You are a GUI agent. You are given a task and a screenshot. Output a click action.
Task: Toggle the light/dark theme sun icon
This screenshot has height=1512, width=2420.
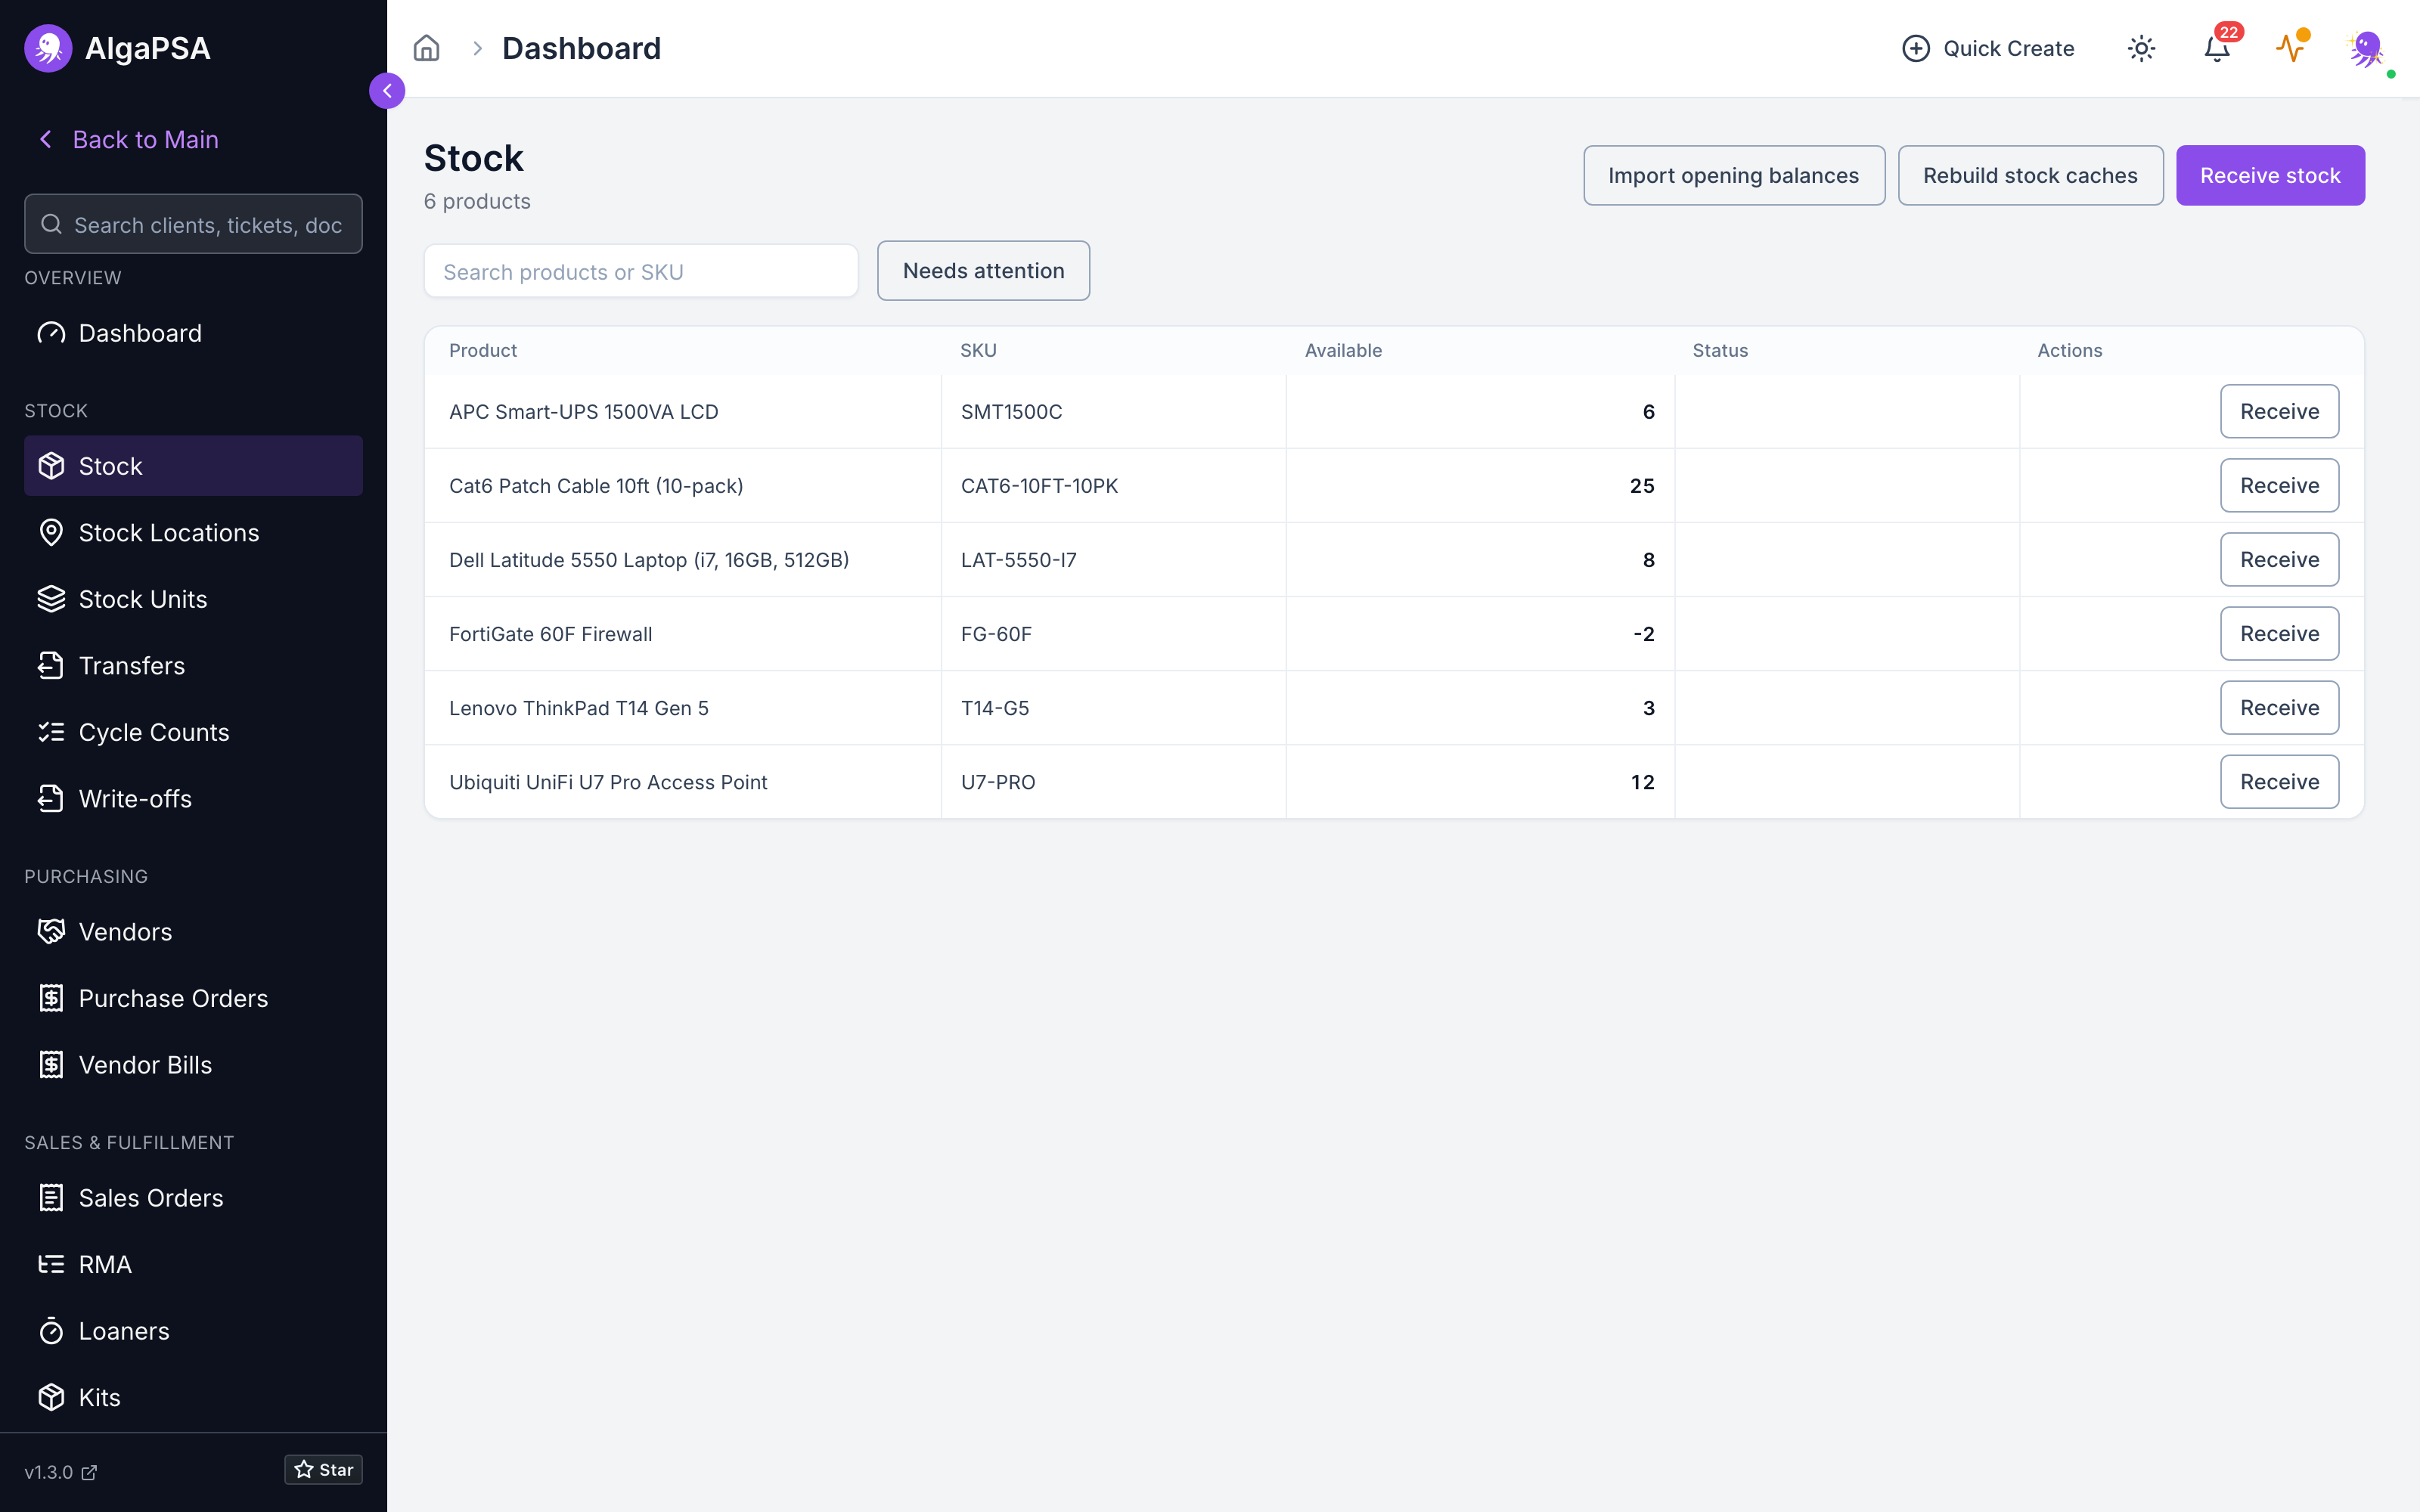[2141, 48]
